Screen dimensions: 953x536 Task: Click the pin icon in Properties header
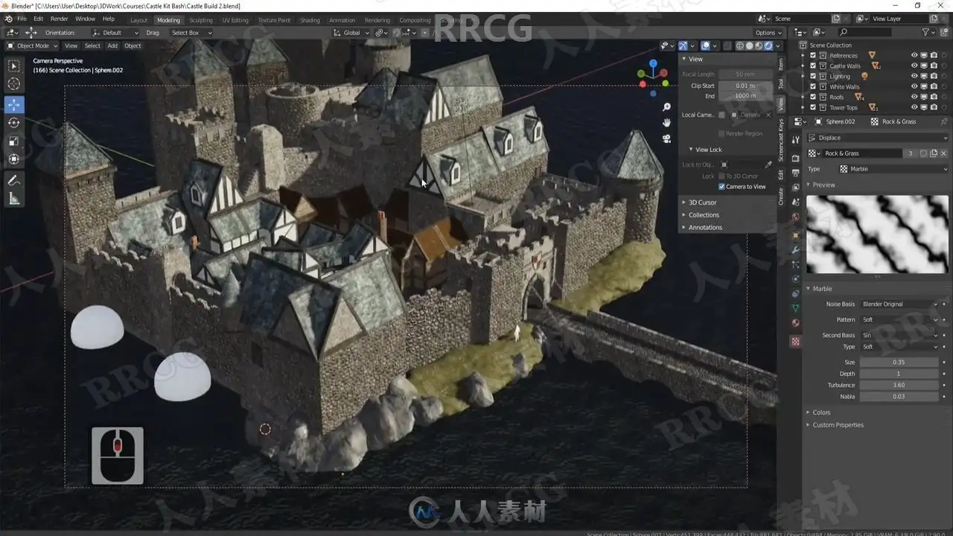point(944,121)
